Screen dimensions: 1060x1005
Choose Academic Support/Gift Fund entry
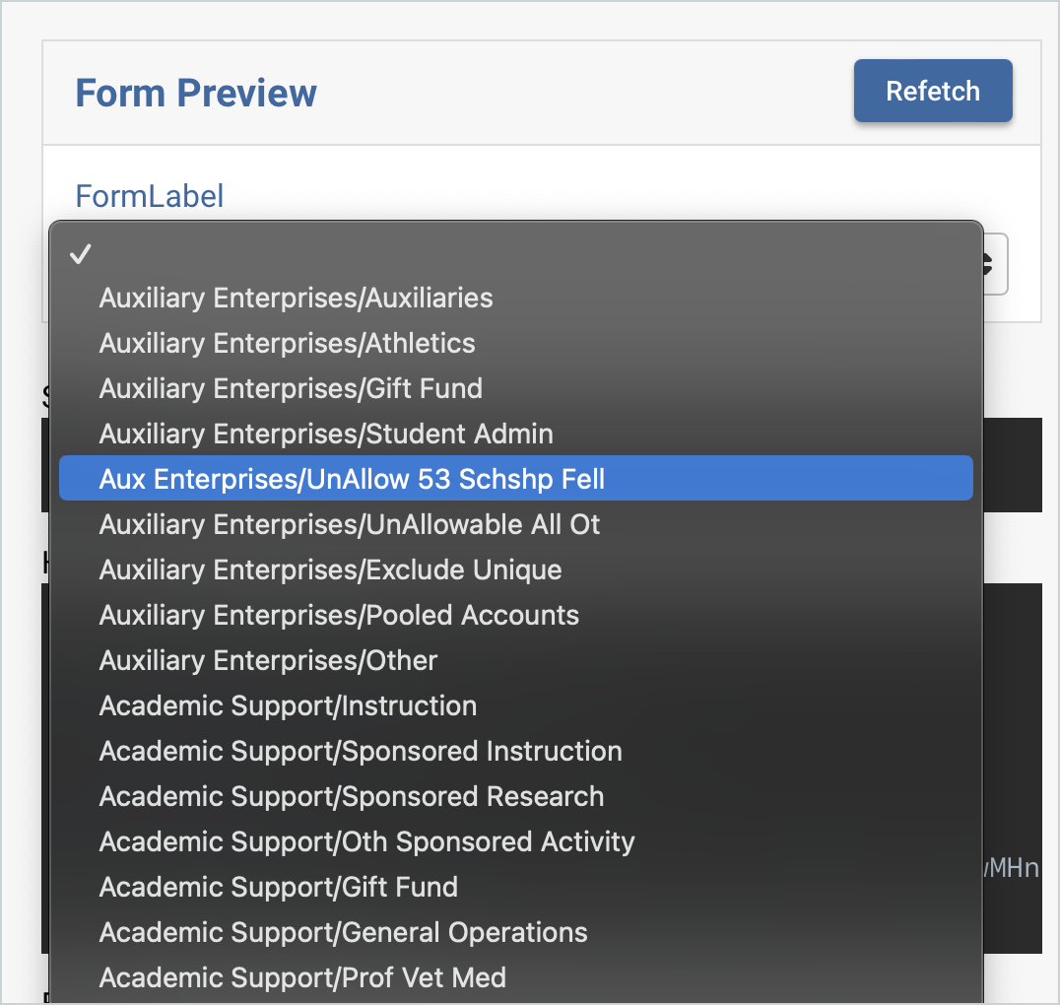[x=278, y=887]
